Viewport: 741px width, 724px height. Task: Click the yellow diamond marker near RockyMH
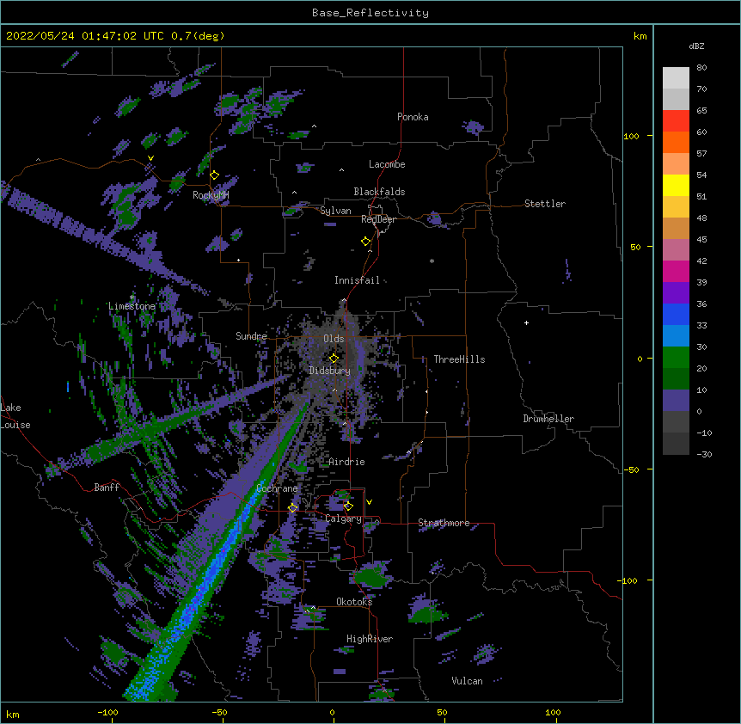(x=214, y=175)
